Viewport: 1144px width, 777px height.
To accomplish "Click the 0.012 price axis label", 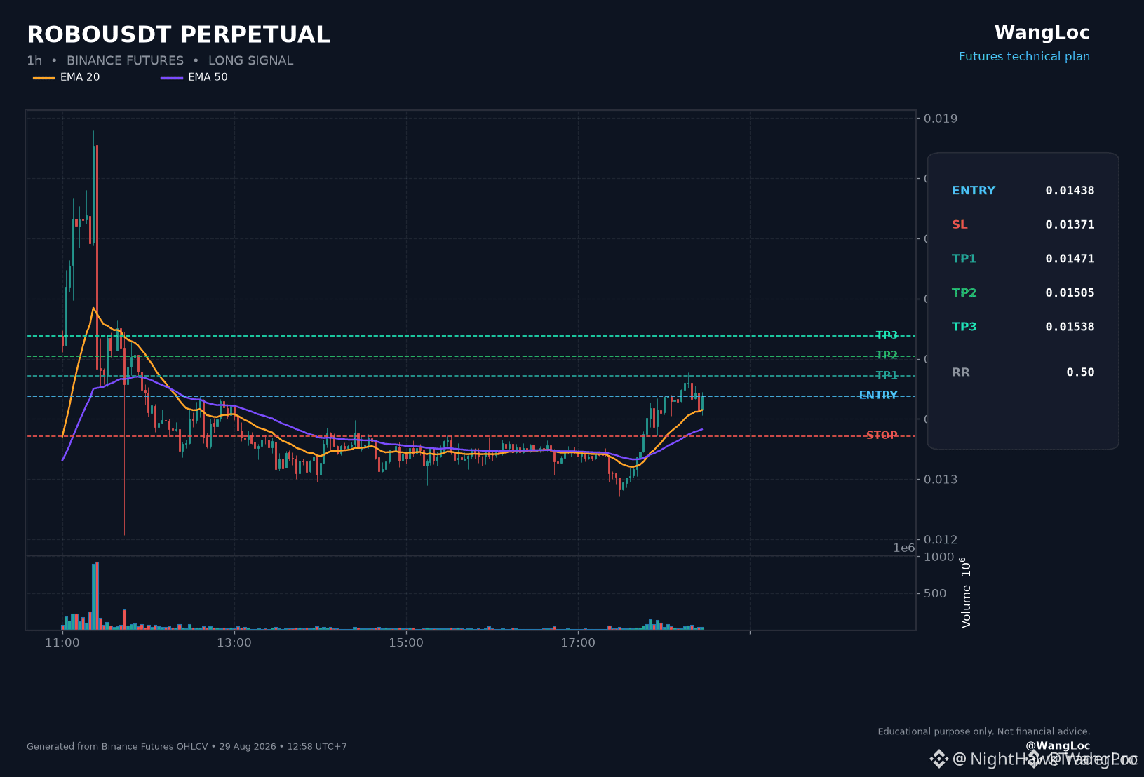I will click(941, 540).
